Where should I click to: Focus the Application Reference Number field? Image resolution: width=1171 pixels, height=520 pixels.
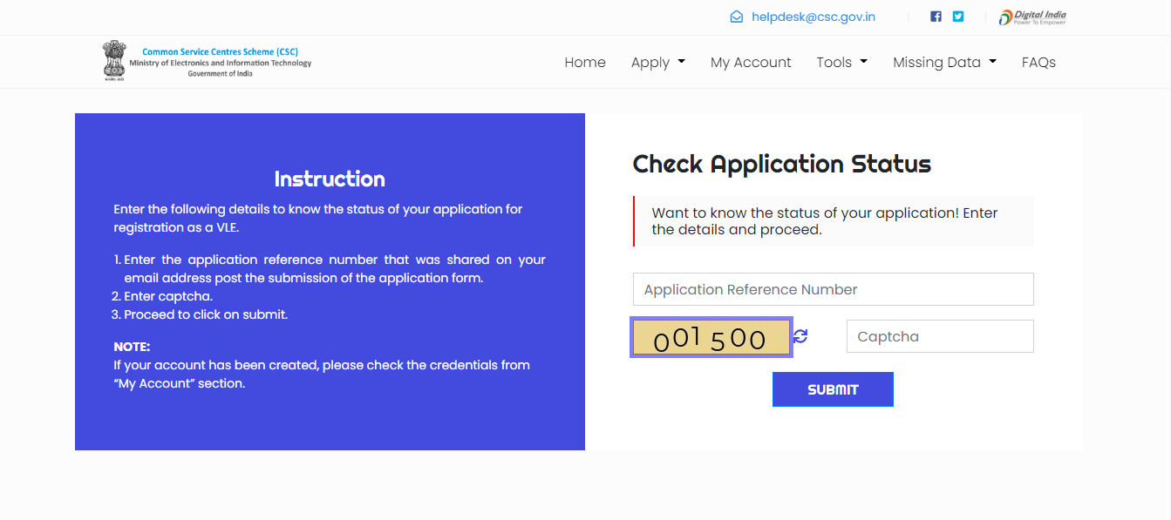pos(833,289)
